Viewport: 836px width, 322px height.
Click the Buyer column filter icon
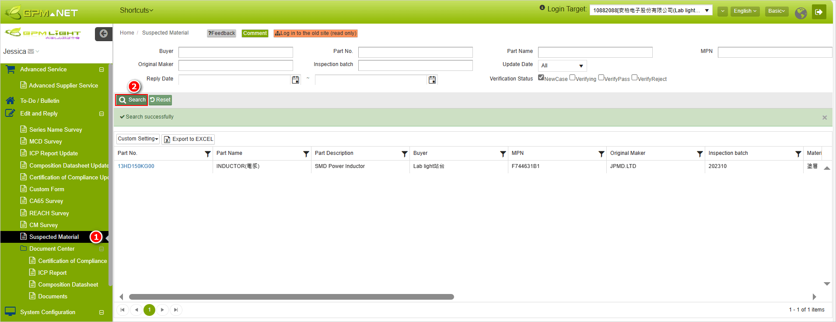pyautogui.click(x=503, y=154)
